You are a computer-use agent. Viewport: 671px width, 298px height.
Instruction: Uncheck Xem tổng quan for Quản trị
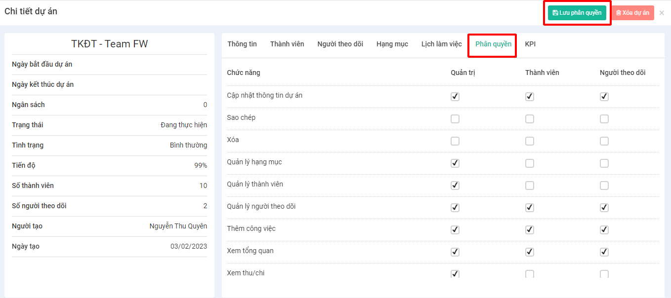pos(455,252)
